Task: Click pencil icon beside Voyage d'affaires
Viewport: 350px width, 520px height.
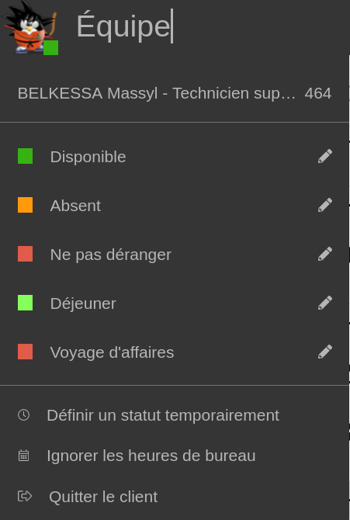Action: coord(325,352)
